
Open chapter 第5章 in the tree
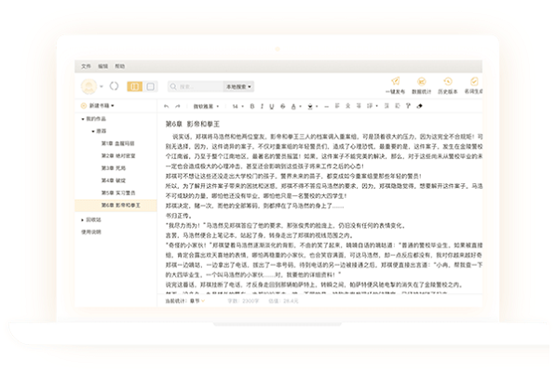(x=118, y=193)
